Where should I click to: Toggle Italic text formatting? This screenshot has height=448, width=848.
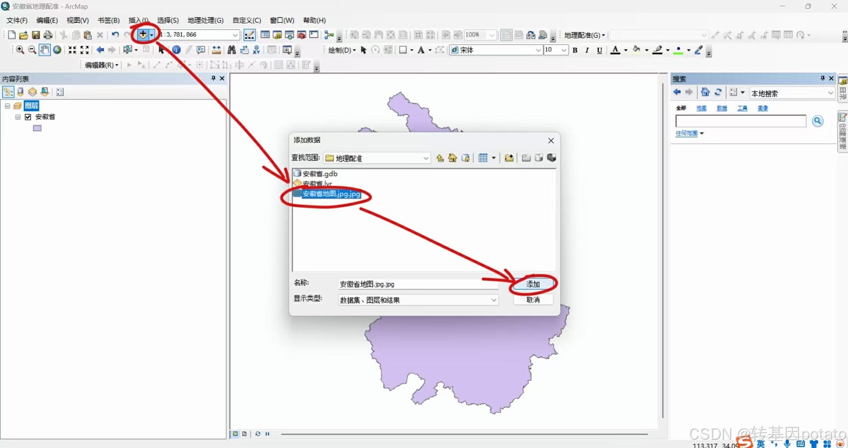(587, 50)
